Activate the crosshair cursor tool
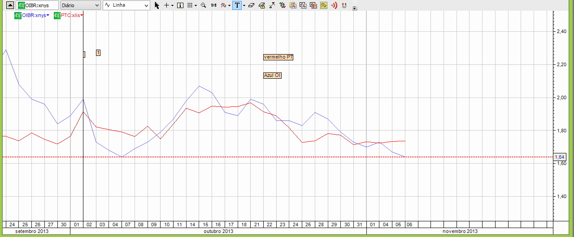574x237 pixels. pos(167,5)
